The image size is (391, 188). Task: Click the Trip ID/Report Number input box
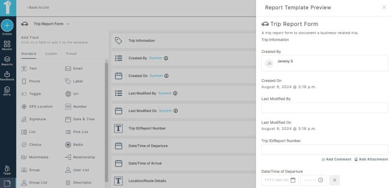click(x=325, y=150)
